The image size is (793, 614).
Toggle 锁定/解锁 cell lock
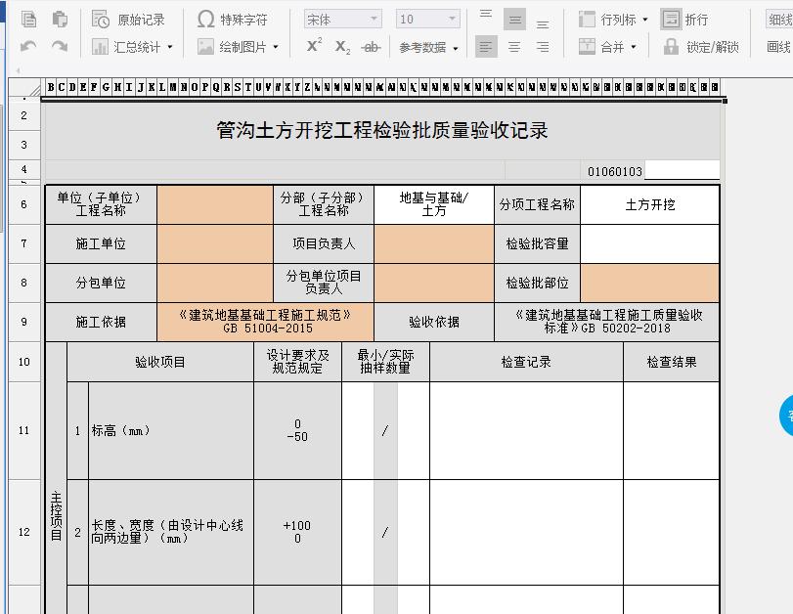click(x=700, y=46)
